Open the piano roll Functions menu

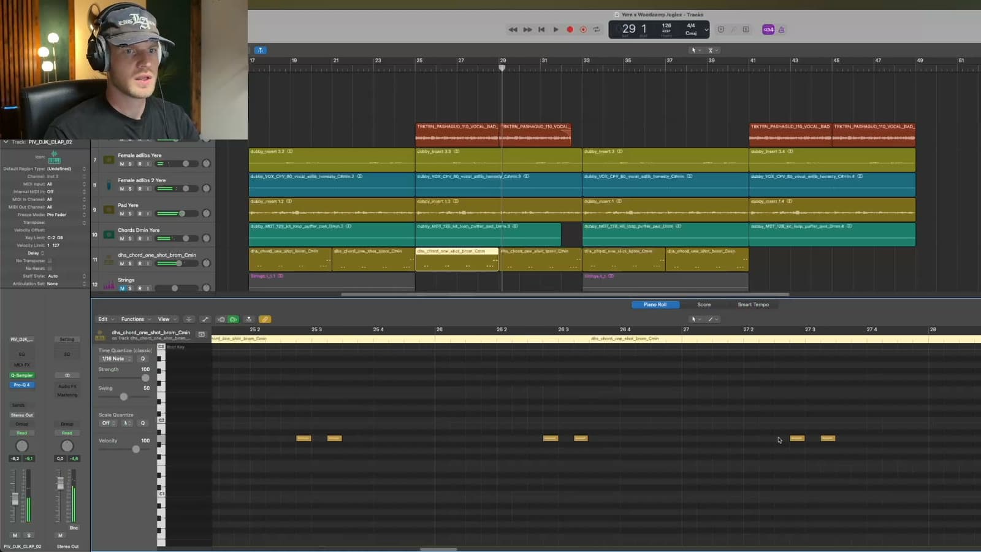pyautogui.click(x=136, y=319)
